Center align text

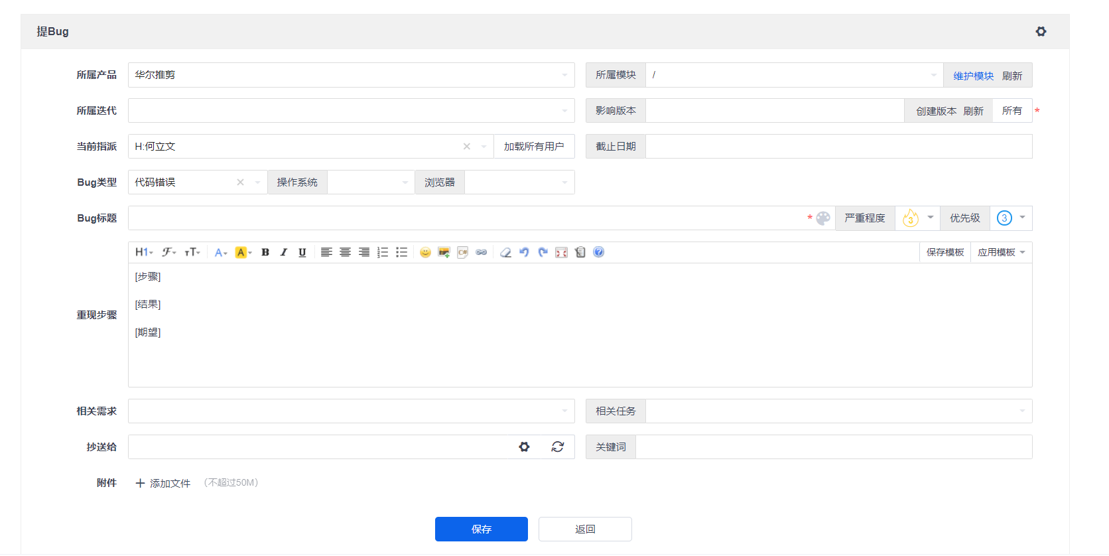345,252
